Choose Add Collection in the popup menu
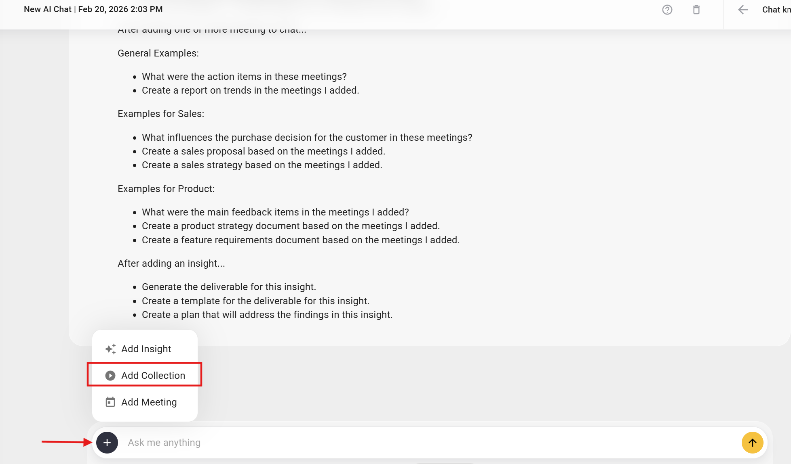The image size is (791, 464). tap(153, 376)
